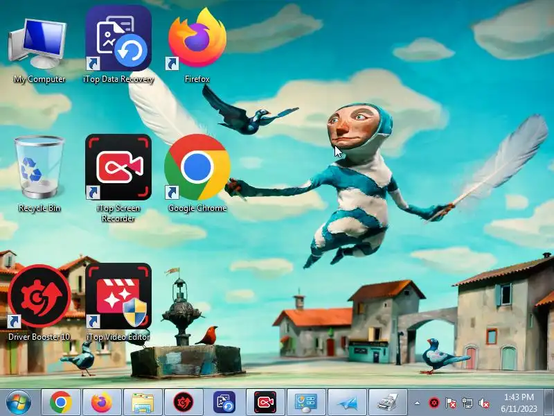
Task: Click the muted volume speaker tray icon
Action: point(483,403)
